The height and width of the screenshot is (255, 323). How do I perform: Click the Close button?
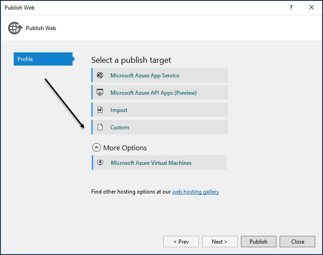297,242
